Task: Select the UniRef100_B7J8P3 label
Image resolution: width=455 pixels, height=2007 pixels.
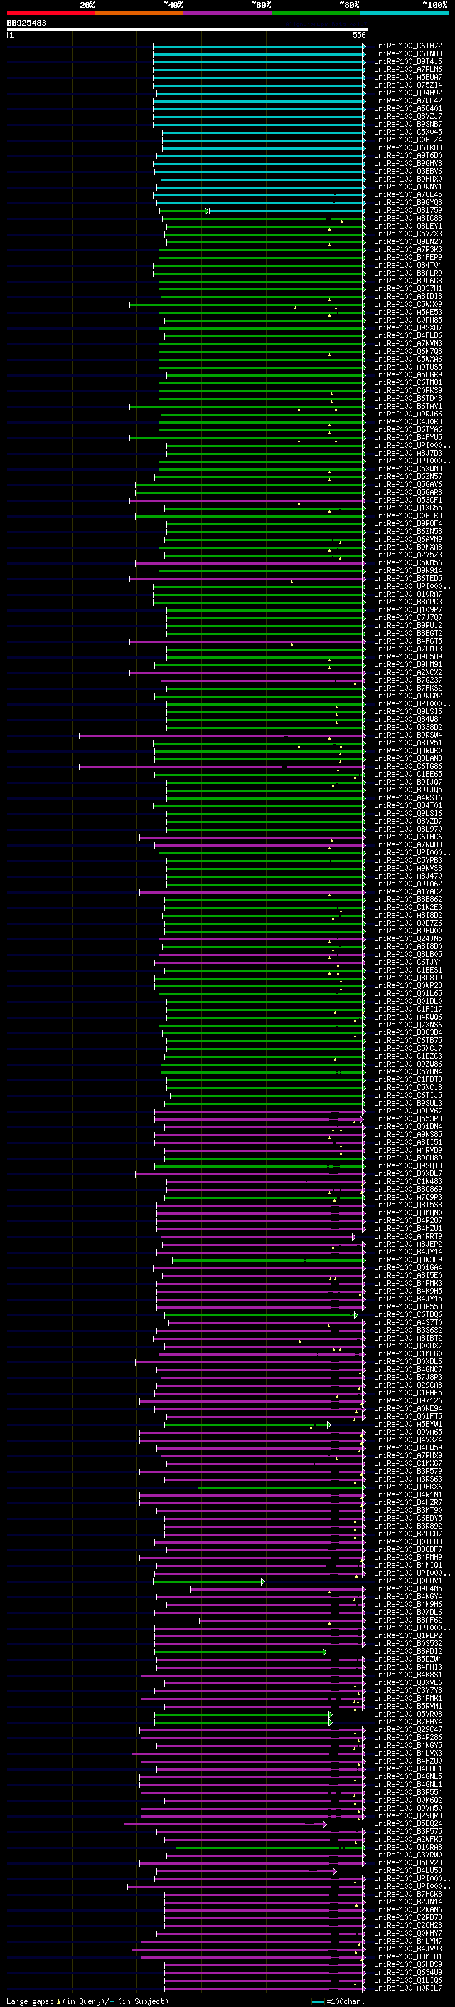Action: (x=408, y=1378)
